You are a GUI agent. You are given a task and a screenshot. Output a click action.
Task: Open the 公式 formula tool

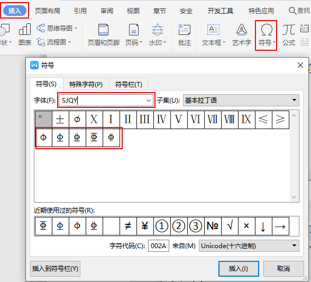(289, 34)
